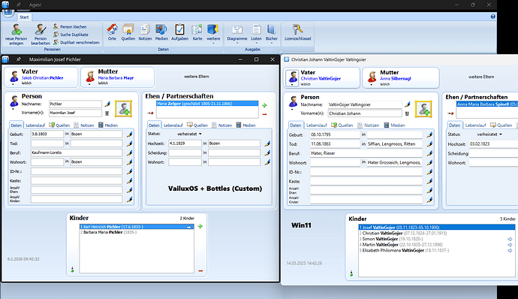This screenshot has width=518, height=299.
Task: Open Quellen in the ribbon
Action: point(128,32)
